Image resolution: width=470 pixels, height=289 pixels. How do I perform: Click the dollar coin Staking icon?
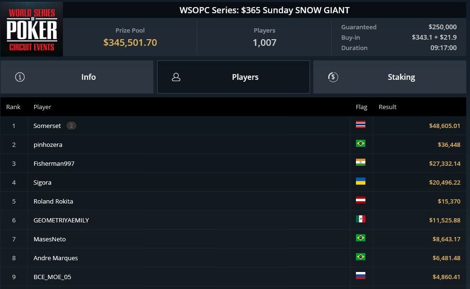coord(333,77)
